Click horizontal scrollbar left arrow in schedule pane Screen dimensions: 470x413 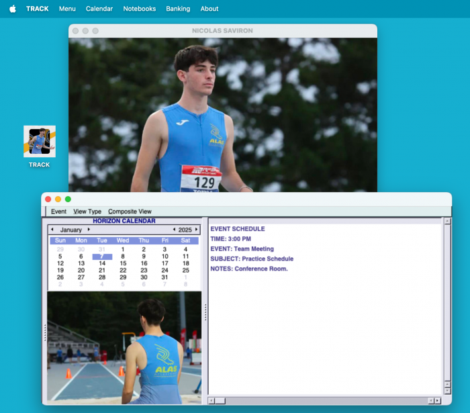[x=212, y=401]
